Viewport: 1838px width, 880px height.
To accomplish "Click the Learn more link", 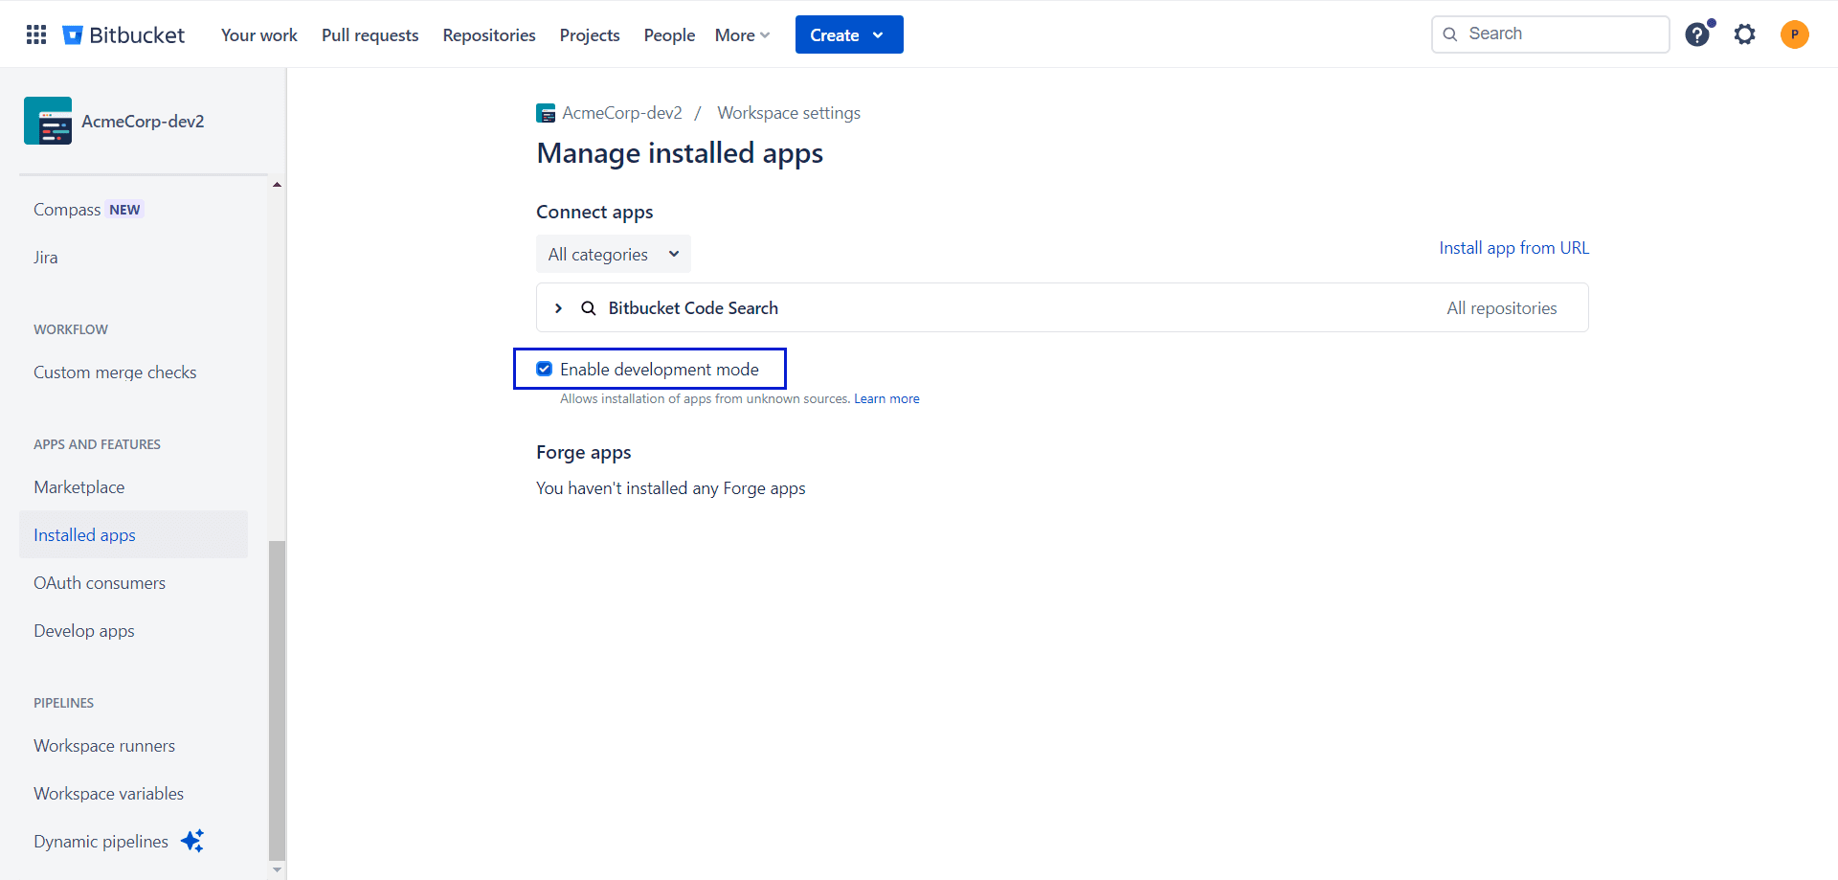I will point(886,398).
